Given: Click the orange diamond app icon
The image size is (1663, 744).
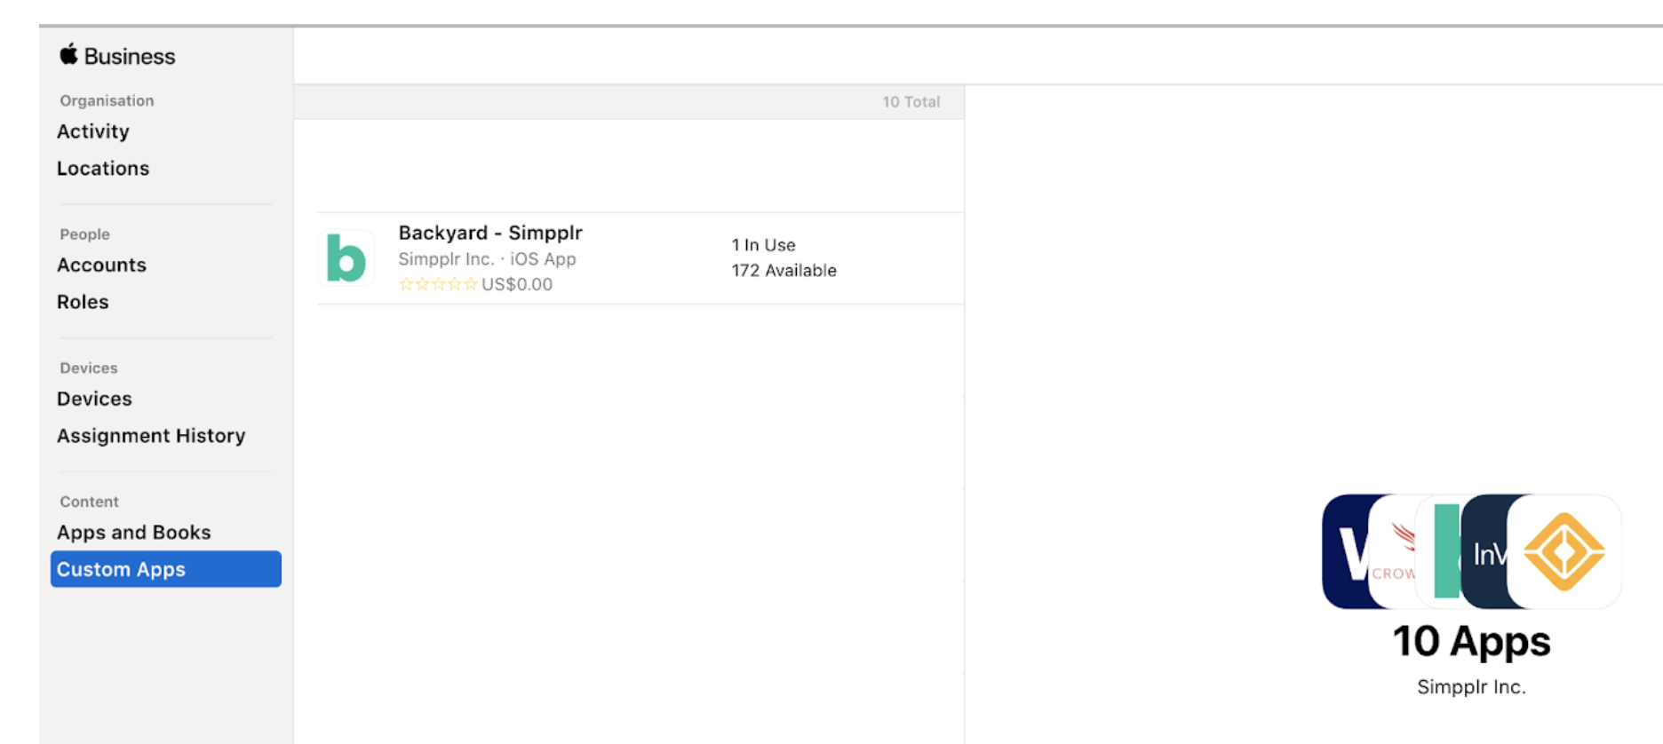Looking at the screenshot, I should coord(1564,551).
